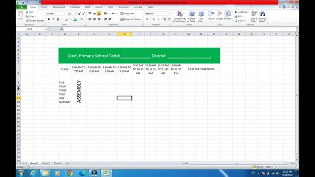Screen dimensions: 315x177
Task: Click in the formula bar input
Action: tap(180, 29)
